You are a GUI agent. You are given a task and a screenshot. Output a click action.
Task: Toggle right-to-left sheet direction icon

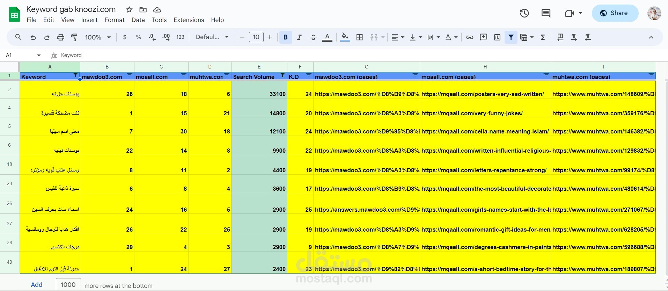click(x=560, y=37)
